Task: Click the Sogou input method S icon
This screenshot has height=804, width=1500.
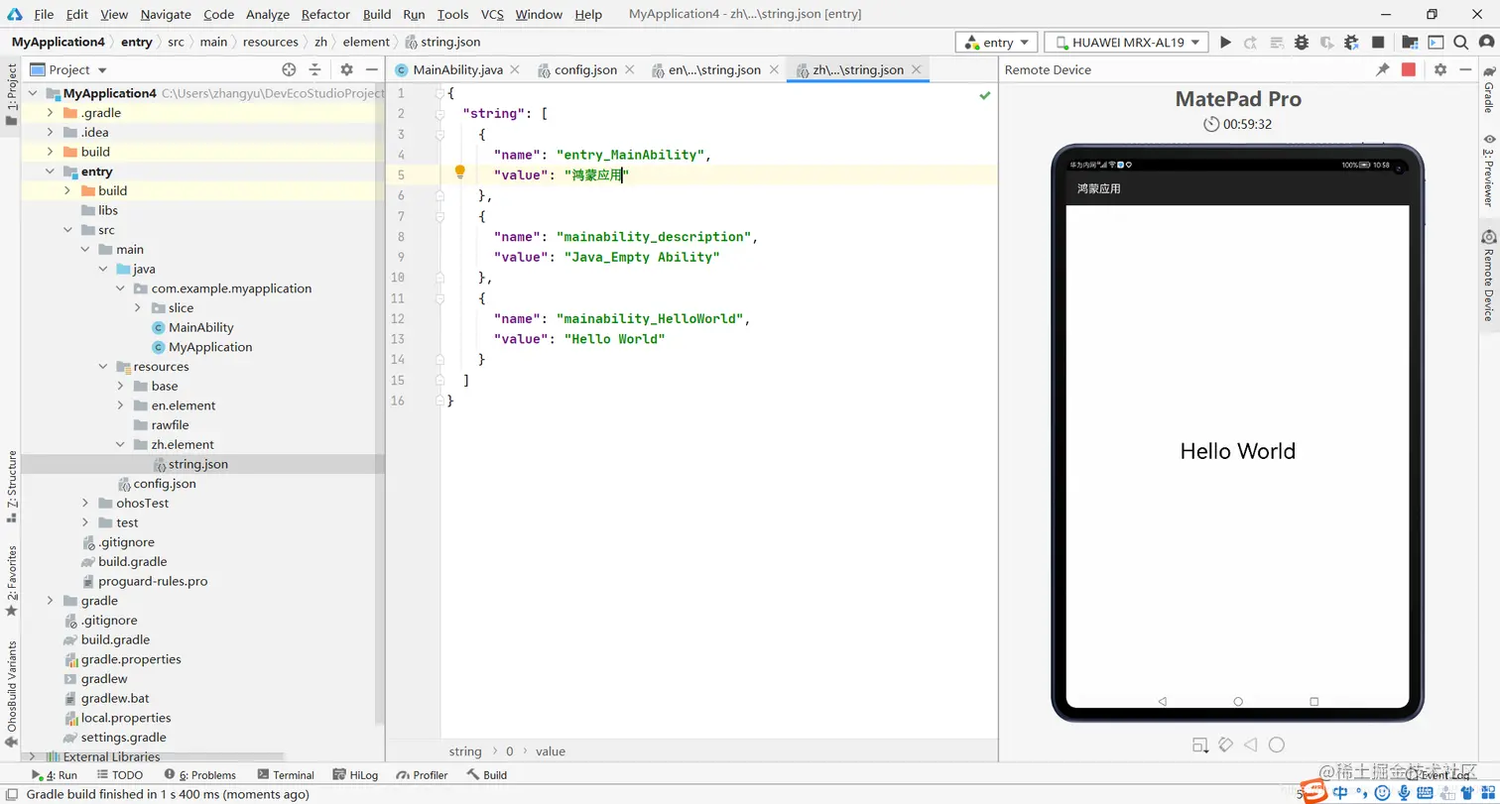Action: click(x=1315, y=791)
